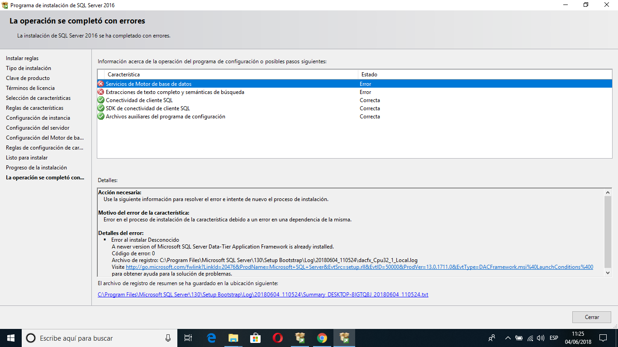Viewport: 618px width, 347px height.
Task: Open the Action Center notifications icon
Action: tap(603, 338)
